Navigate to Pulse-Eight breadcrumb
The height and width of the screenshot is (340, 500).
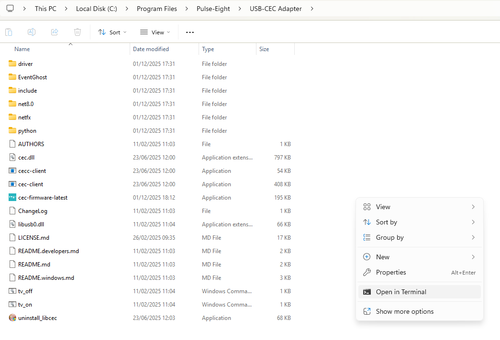213,9
